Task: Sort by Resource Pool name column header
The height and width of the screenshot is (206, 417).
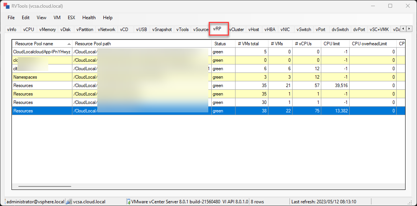Action: click(x=42, y=44)
